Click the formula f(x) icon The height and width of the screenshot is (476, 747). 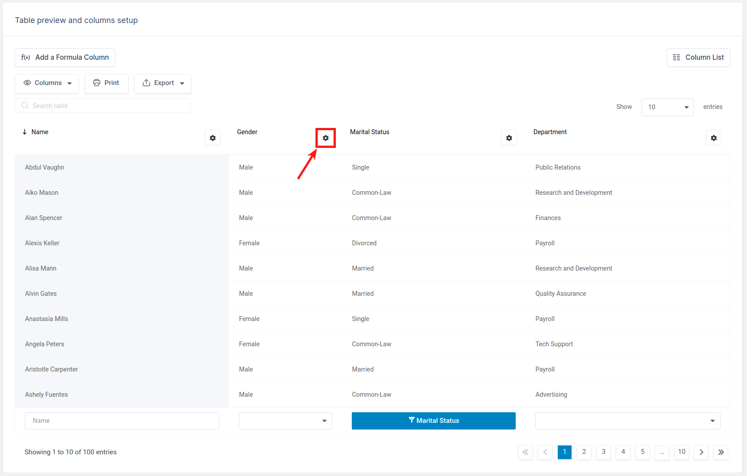(x=26, y=57)
